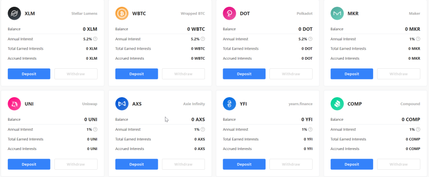The image size is (429, 177).
Task: Show MKR annual interest info tooltip
Action: point(418,39)
